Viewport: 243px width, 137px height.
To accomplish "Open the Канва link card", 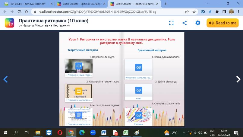I will tap(139, 92).
